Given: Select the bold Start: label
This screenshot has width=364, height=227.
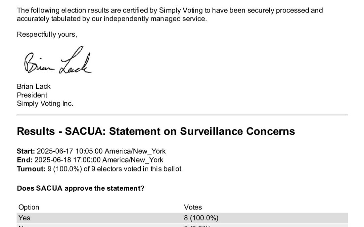Looking at the screenshot, I should (26, 151).
